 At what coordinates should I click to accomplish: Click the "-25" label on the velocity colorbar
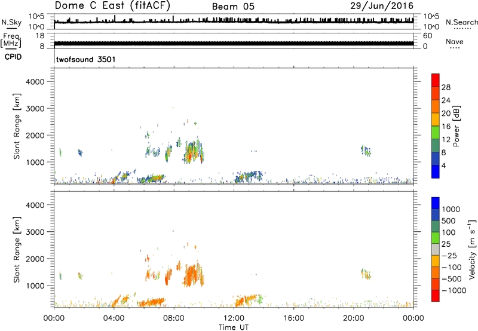[449, 256]
